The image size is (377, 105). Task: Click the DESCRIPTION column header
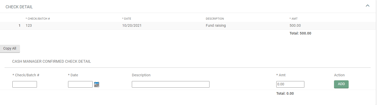coord(215,19)
